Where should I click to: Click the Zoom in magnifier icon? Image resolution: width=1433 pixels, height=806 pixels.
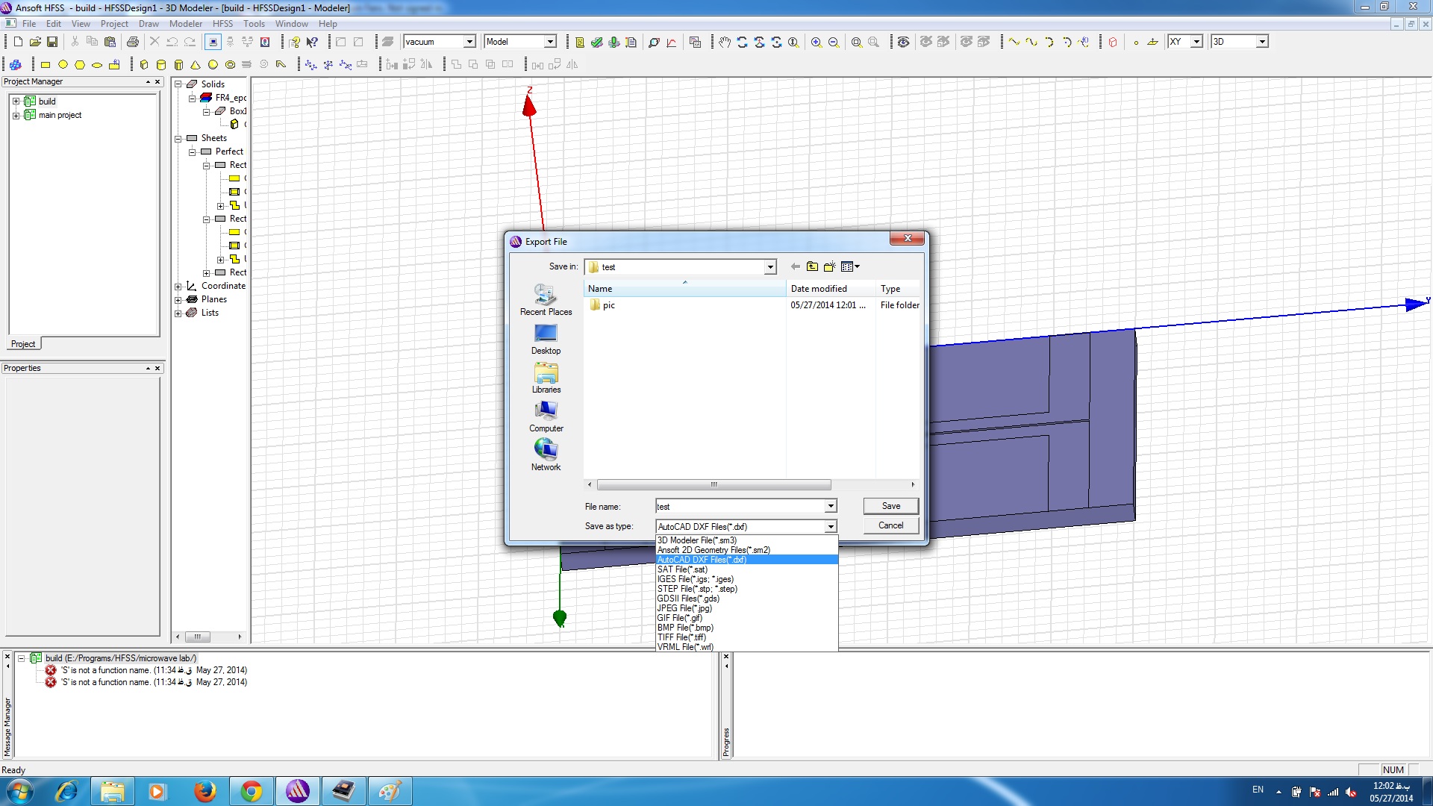click(x=817, y=43)
